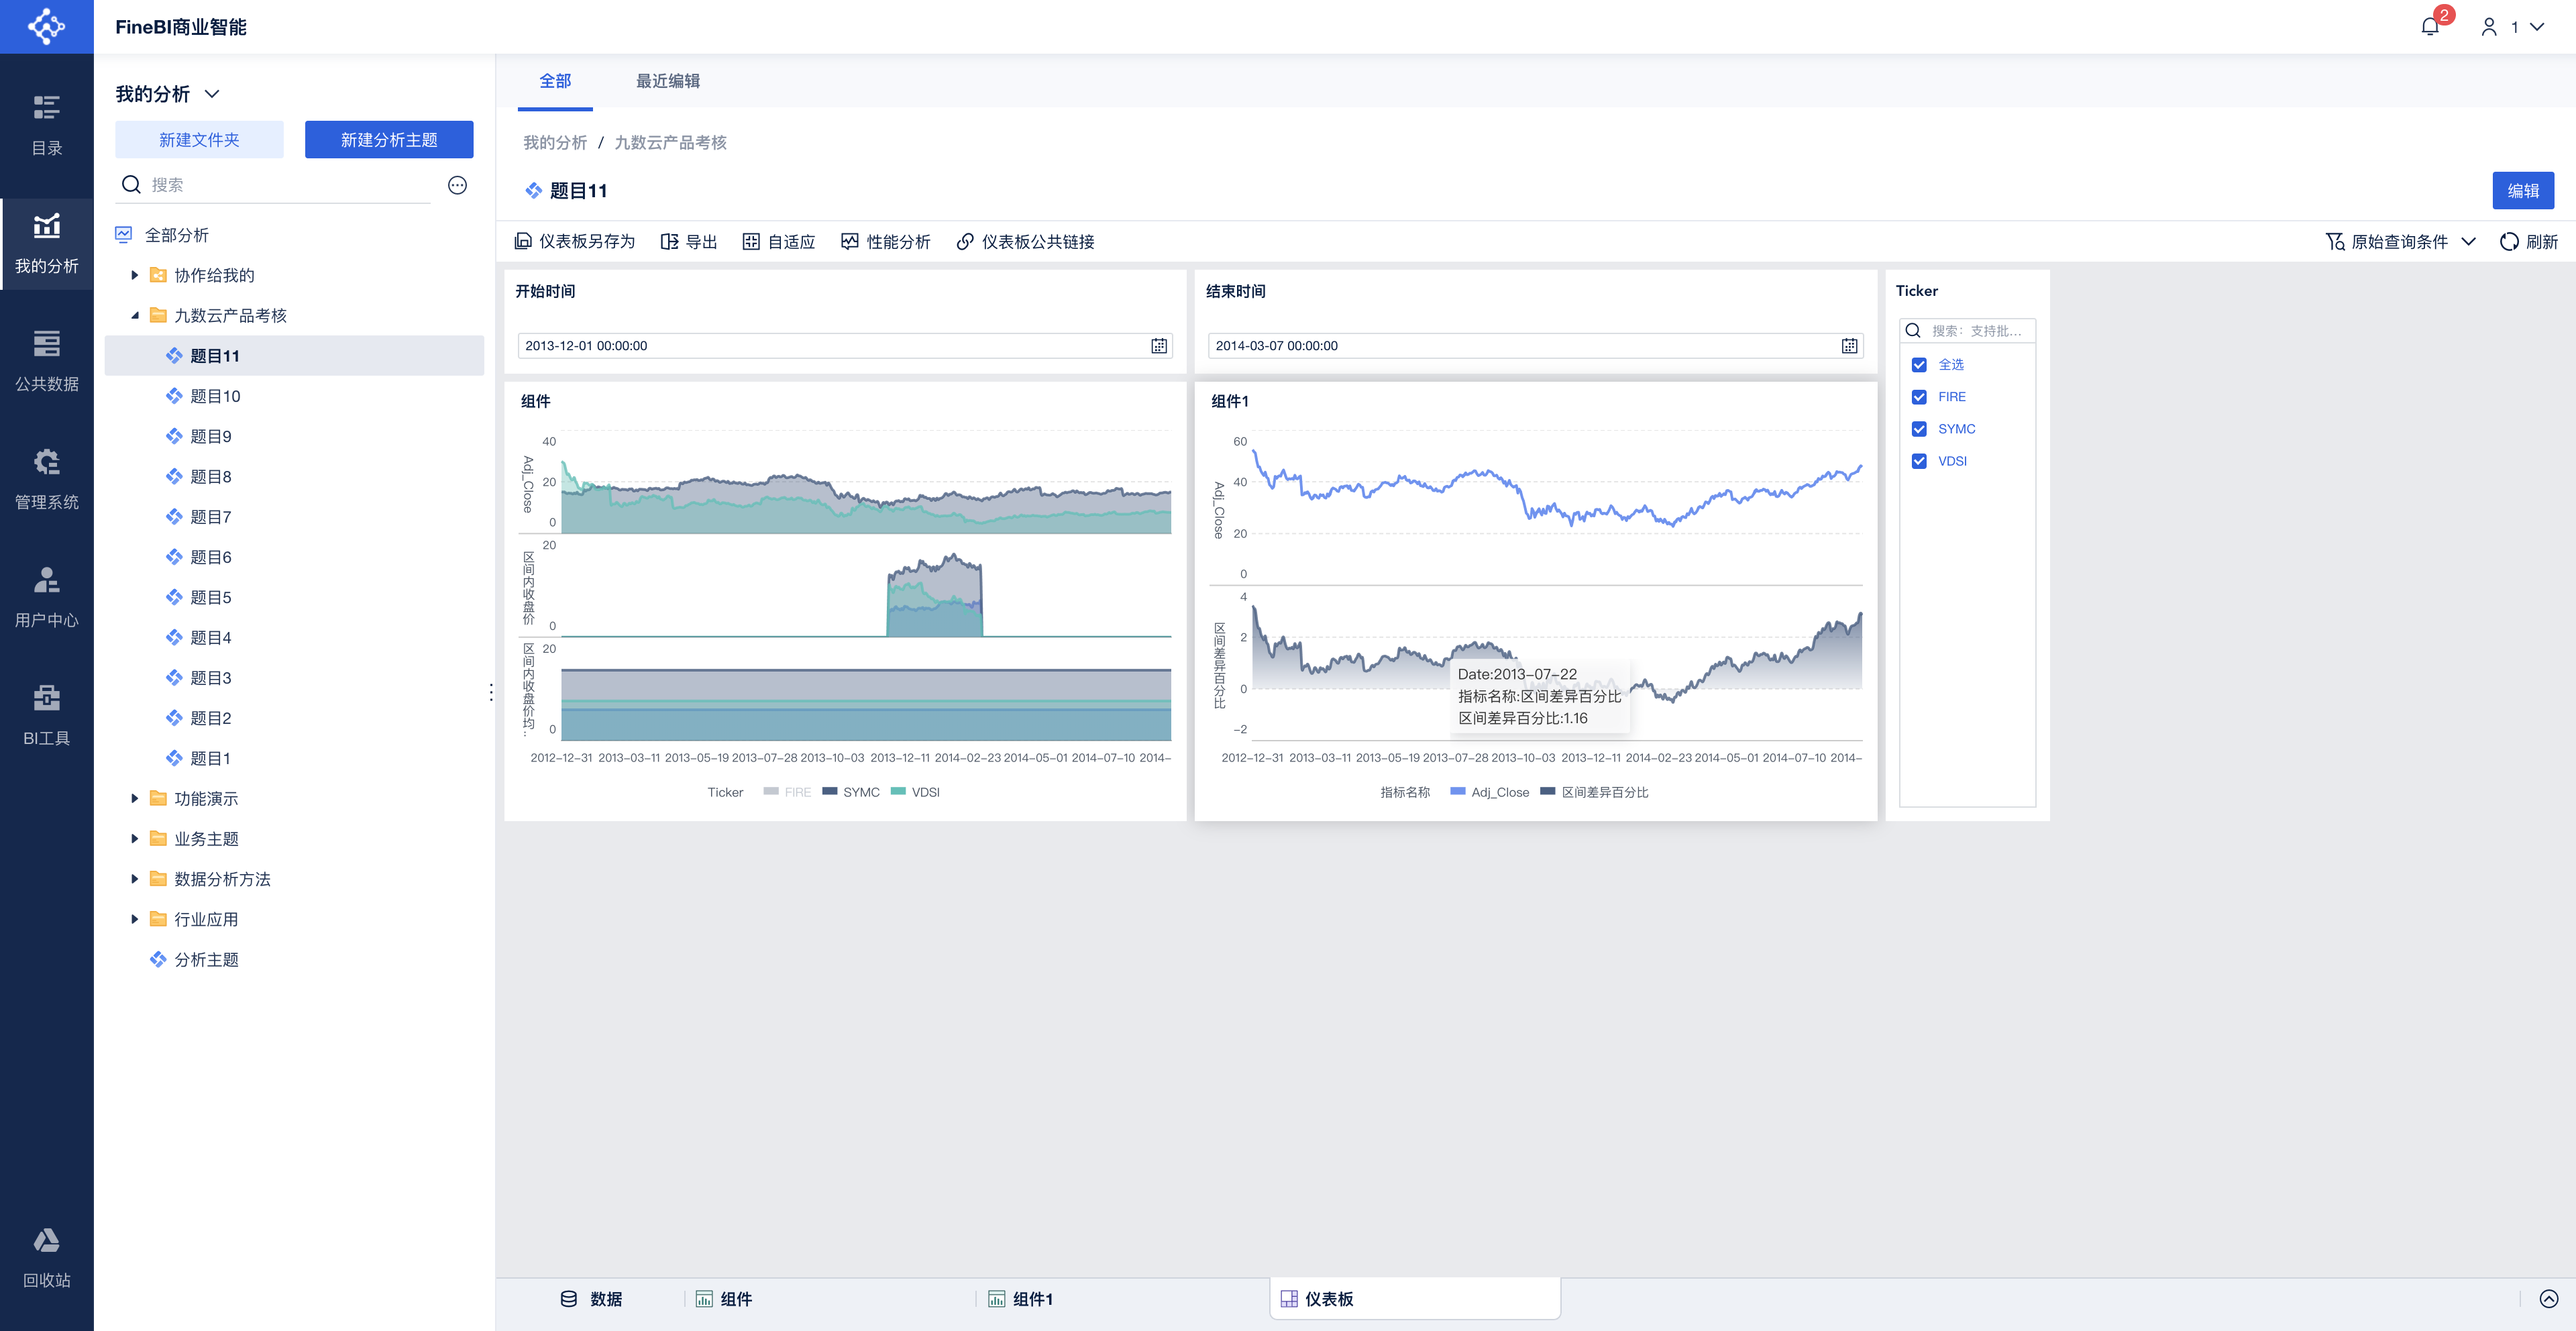Focus the Ticker search input field

tap(1967, 331)
